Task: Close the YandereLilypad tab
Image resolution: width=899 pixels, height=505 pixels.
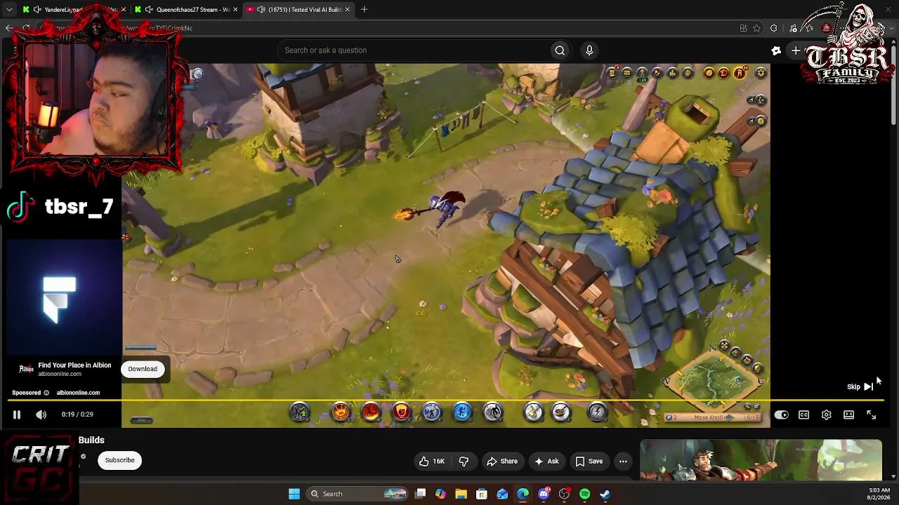Action: click(x=124, y=10)
